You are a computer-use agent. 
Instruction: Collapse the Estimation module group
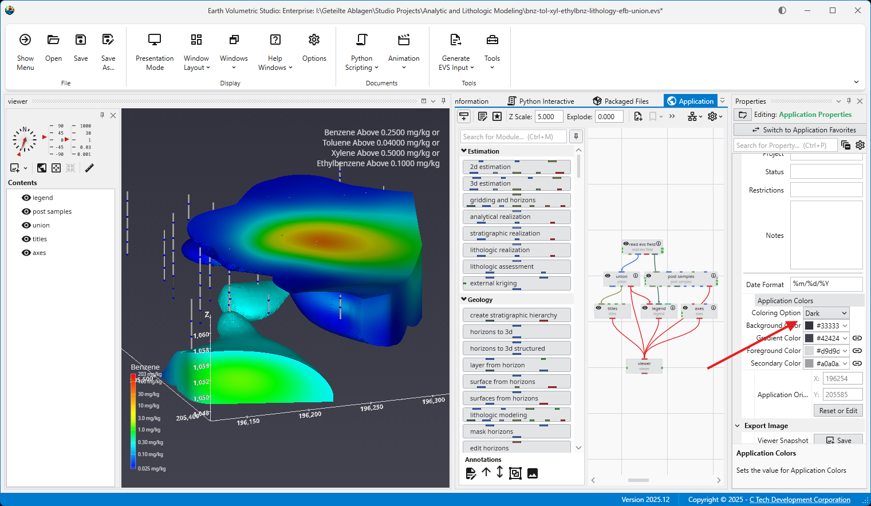[464, 151]
